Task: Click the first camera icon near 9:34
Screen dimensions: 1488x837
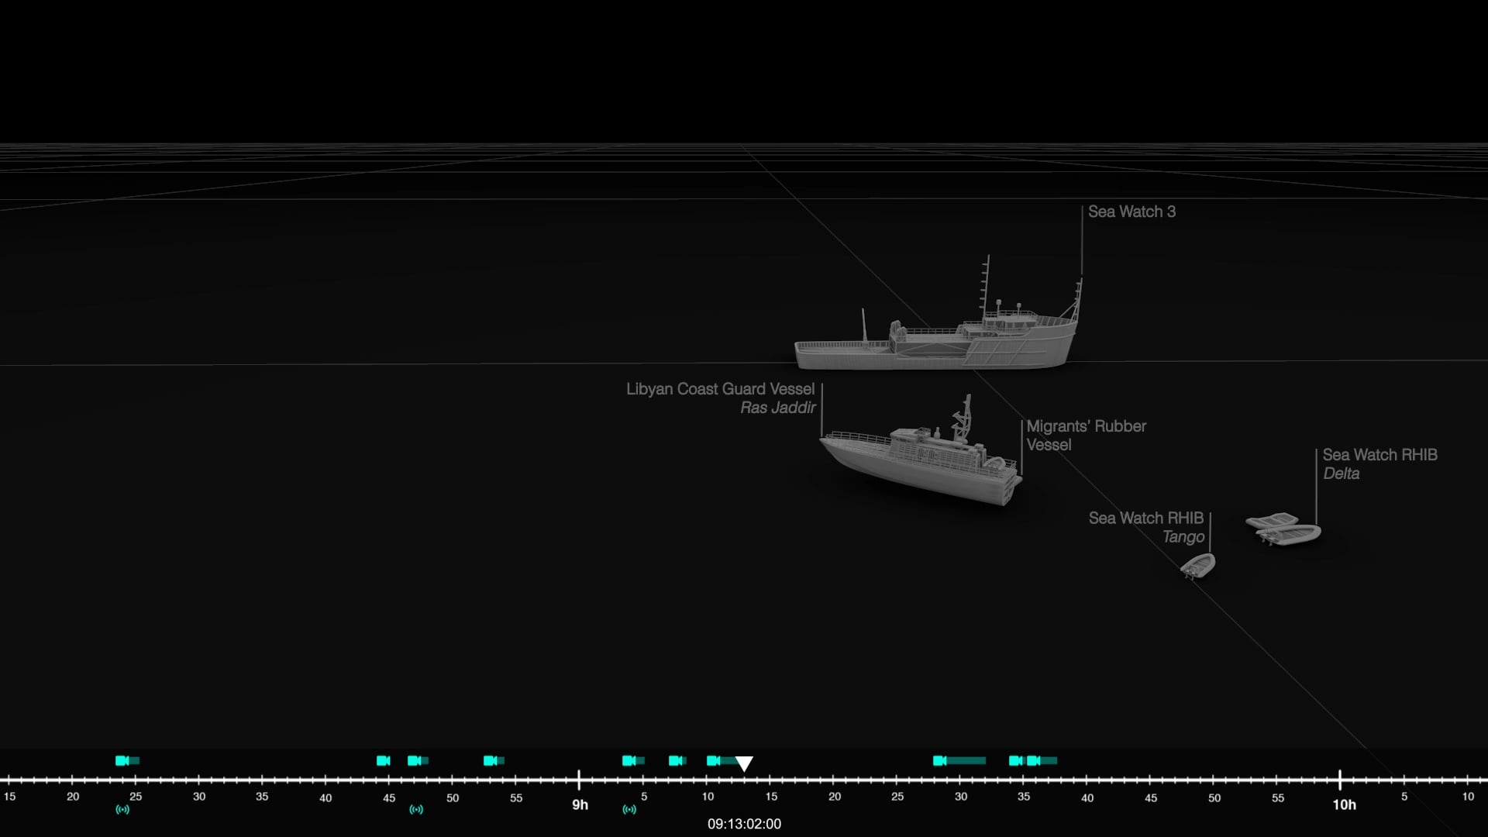Action: point(1015,760)
